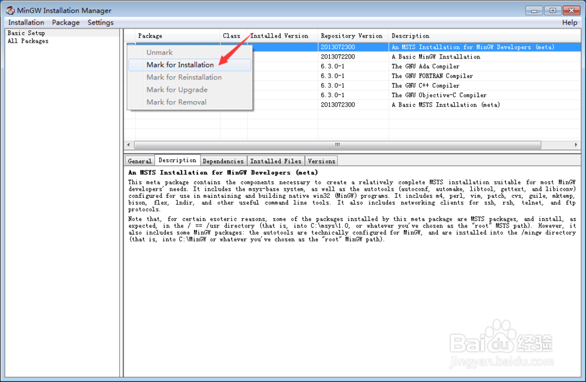Switch to the General tab
The height and width of the screenshot is (382, 586).
(x=139, y=161)
